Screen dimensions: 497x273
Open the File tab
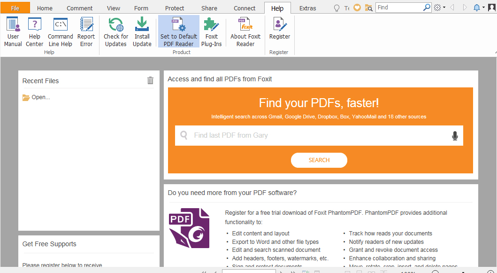pos(15,8)
